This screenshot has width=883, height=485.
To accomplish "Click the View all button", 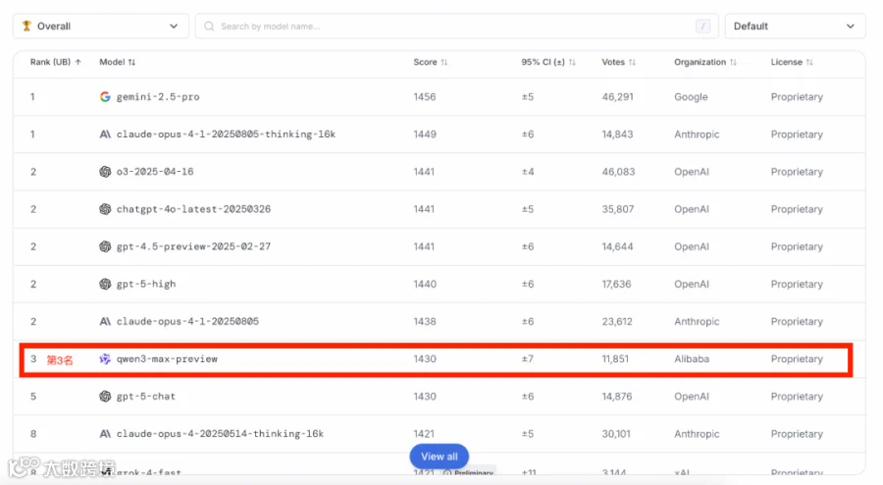I will (x=440, y=457).
